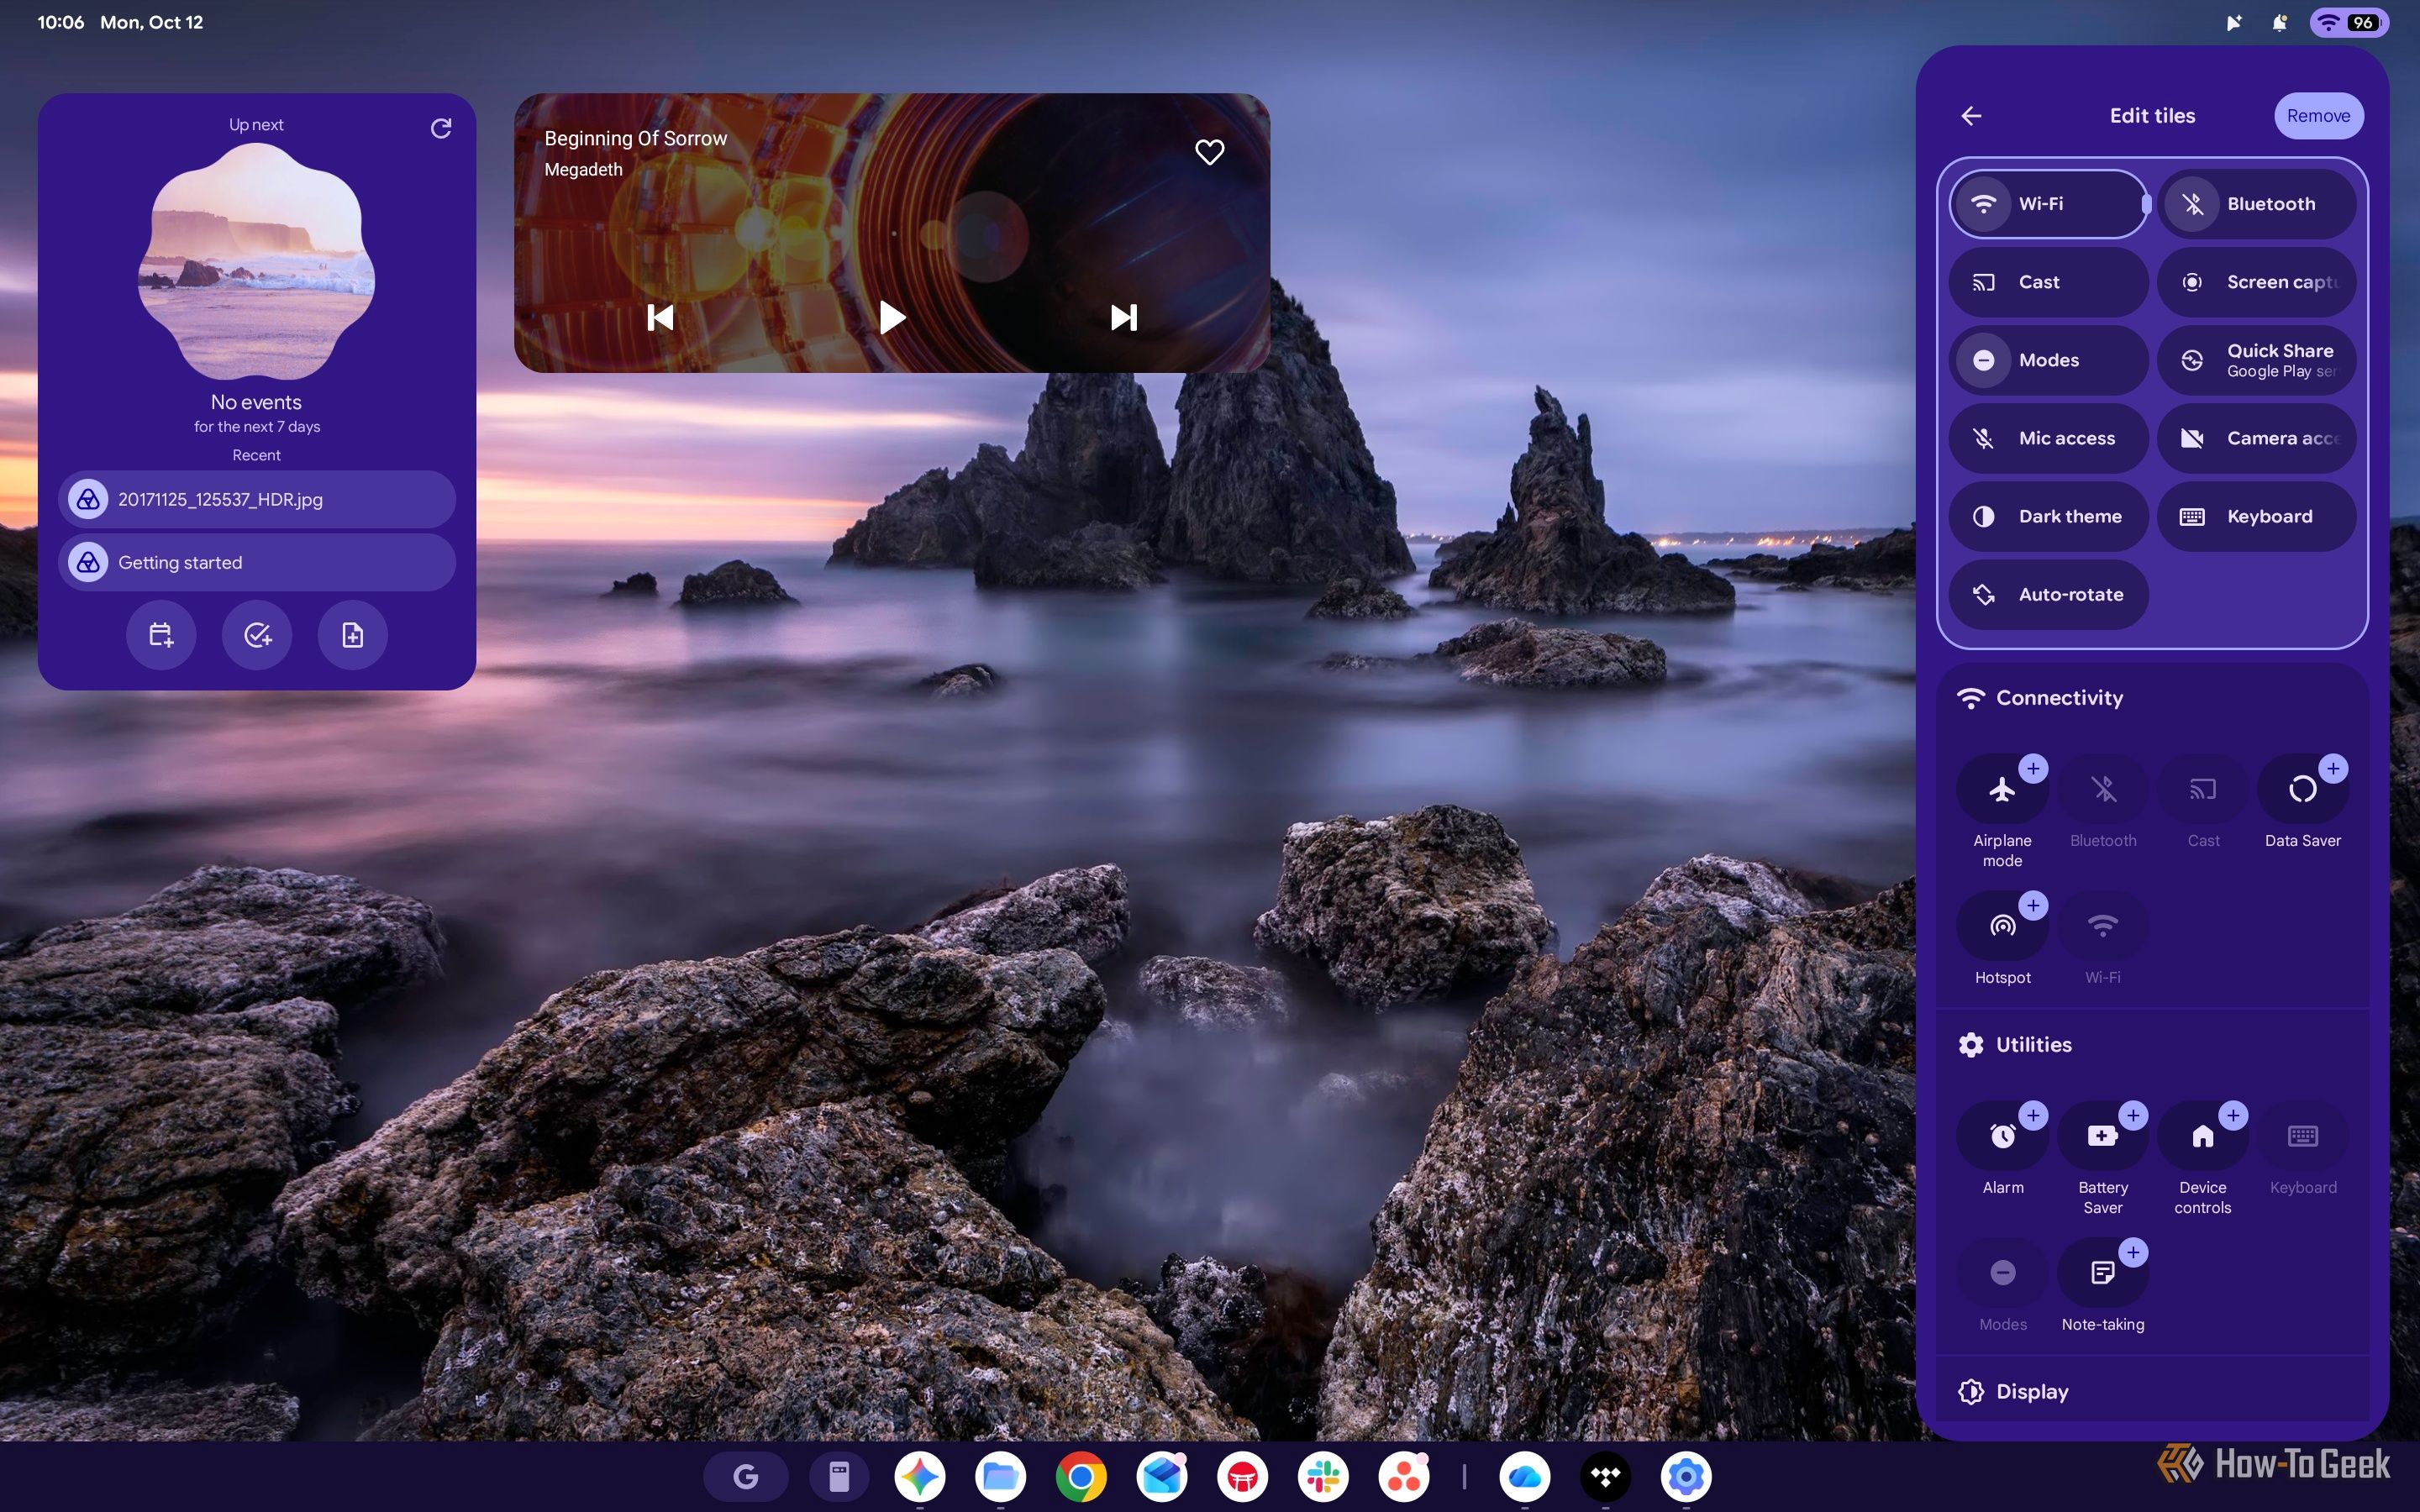Image resolution: width=2420 pixels, height=1512 pixels.
Task: Open 20171125_125537_HDR.jpg recent file
Action: click(257, 499)
